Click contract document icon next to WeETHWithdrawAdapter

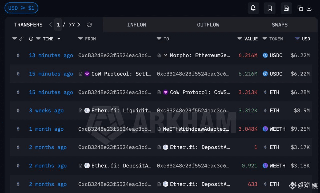pyautogui.click(x=159, y=129)
